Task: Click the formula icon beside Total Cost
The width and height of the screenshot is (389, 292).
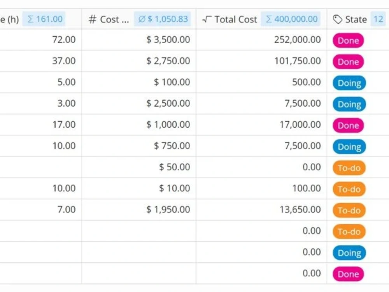Action: click(x=207, y=19)
